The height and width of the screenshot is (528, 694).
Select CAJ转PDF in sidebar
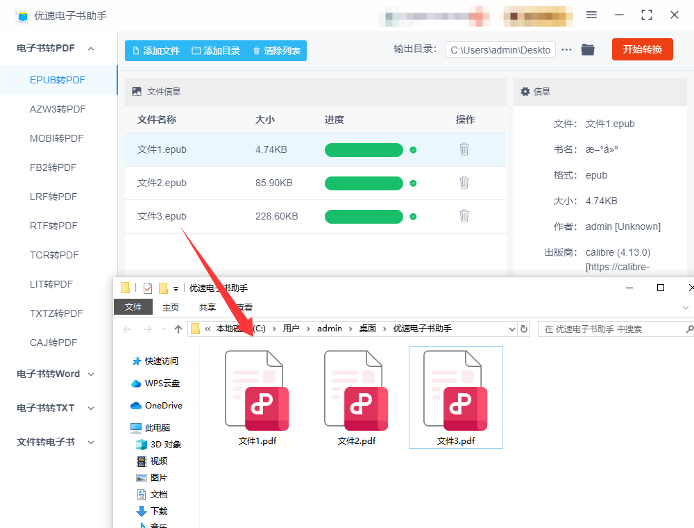tap(53, 343)
